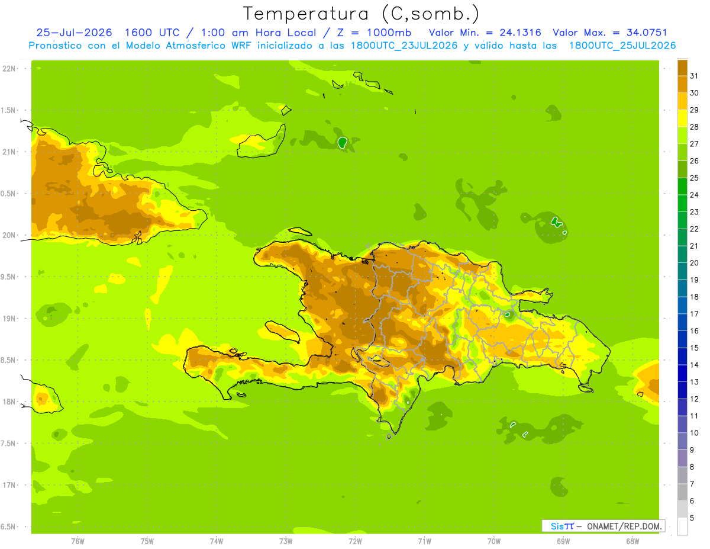710x549 pixels.
Task: Click the colorbar label "18"
Action: click(694, 297)
